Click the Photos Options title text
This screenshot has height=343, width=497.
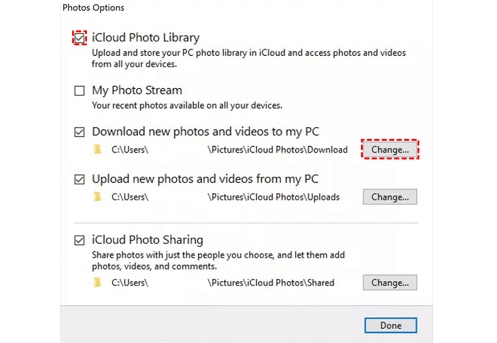click(x=93, y=8)
